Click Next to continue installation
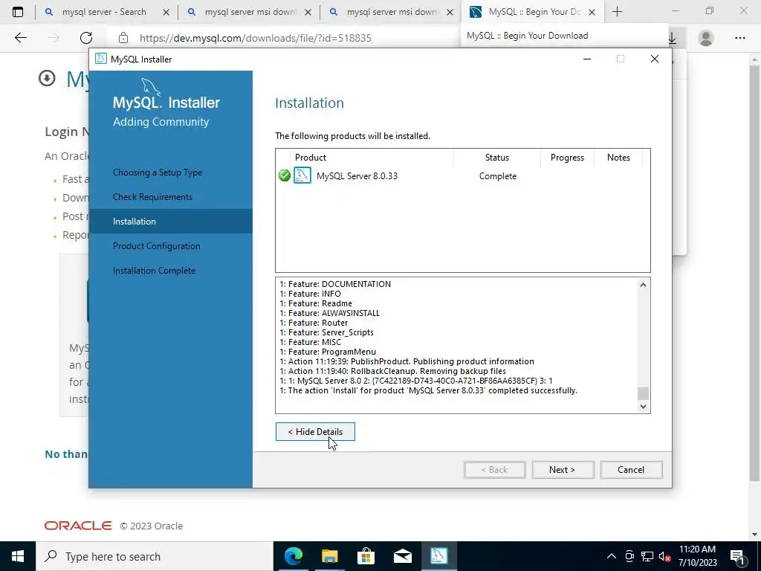This screenshot has width=761, height=571. (x=563, y=470)
